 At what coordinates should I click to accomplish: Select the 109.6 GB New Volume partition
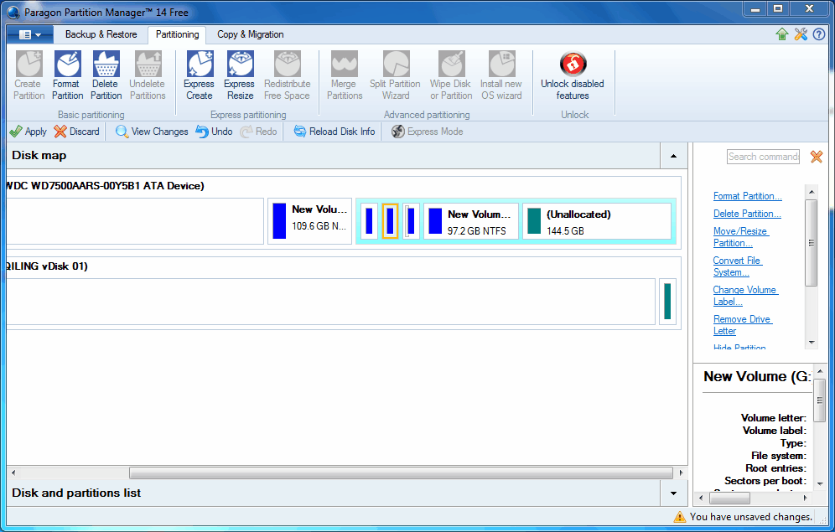(x=309, y=221)
